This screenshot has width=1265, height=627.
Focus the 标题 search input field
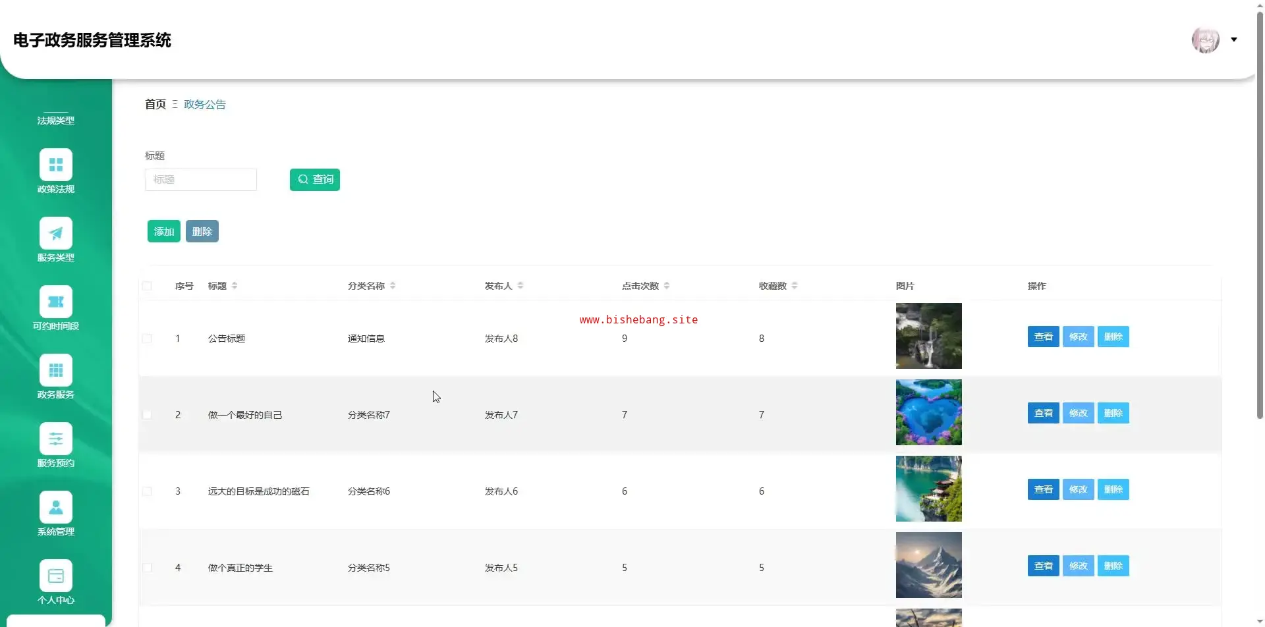[x=201, y=180]
